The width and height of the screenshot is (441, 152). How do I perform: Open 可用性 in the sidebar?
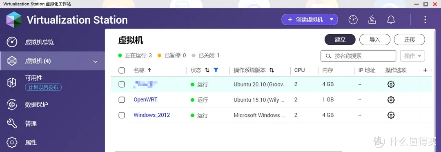(x=34, y=78)
